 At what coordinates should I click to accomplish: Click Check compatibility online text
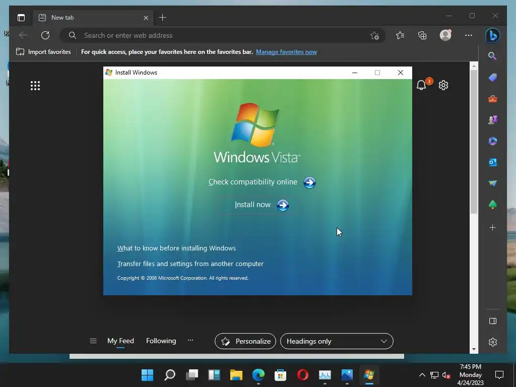coord(253,182)
